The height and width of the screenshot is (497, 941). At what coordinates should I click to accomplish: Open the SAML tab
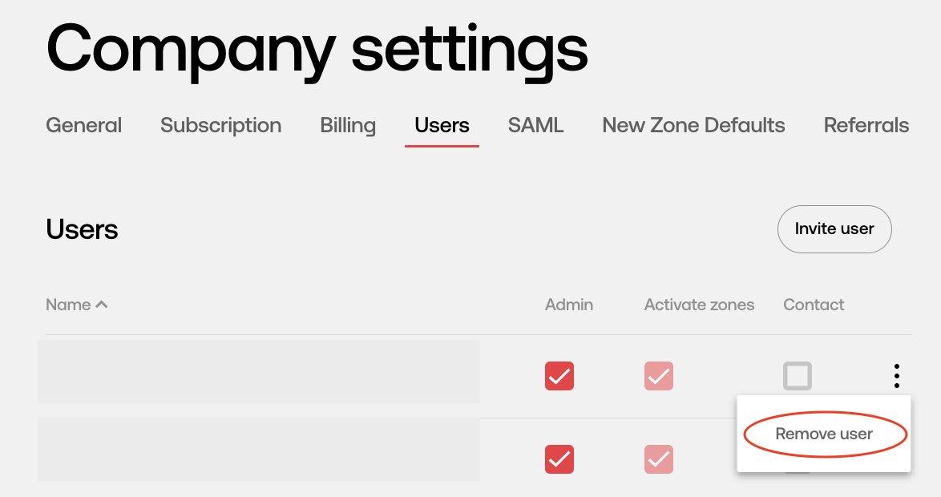535,125
